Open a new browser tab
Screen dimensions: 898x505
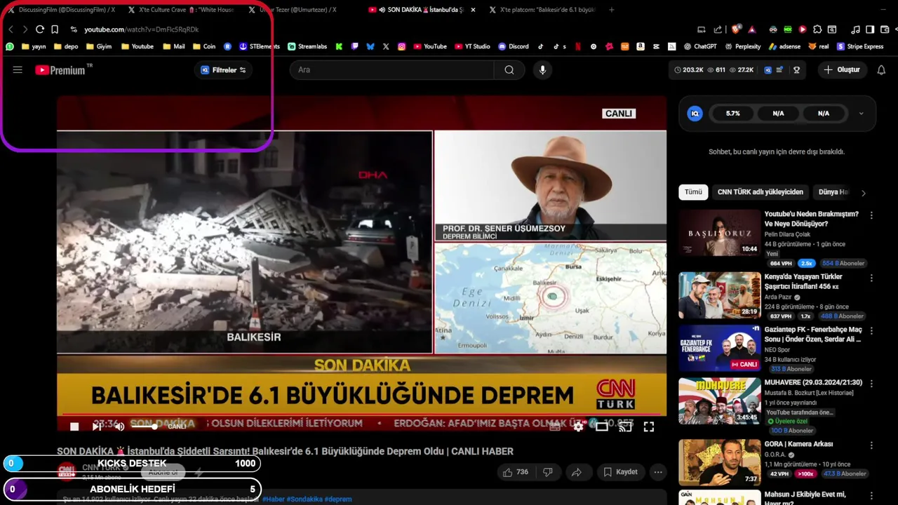point(612,10)
